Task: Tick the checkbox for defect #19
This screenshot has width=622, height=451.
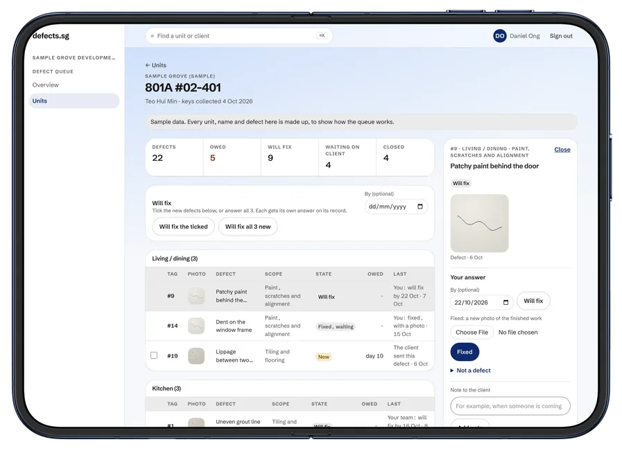Action: tap(154, 355)
